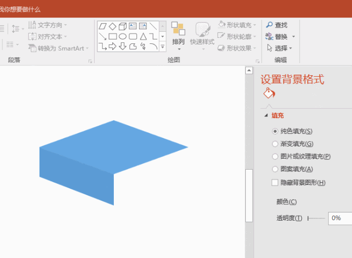
Task: Click the transparency slider track
Action: coord(316,218)
